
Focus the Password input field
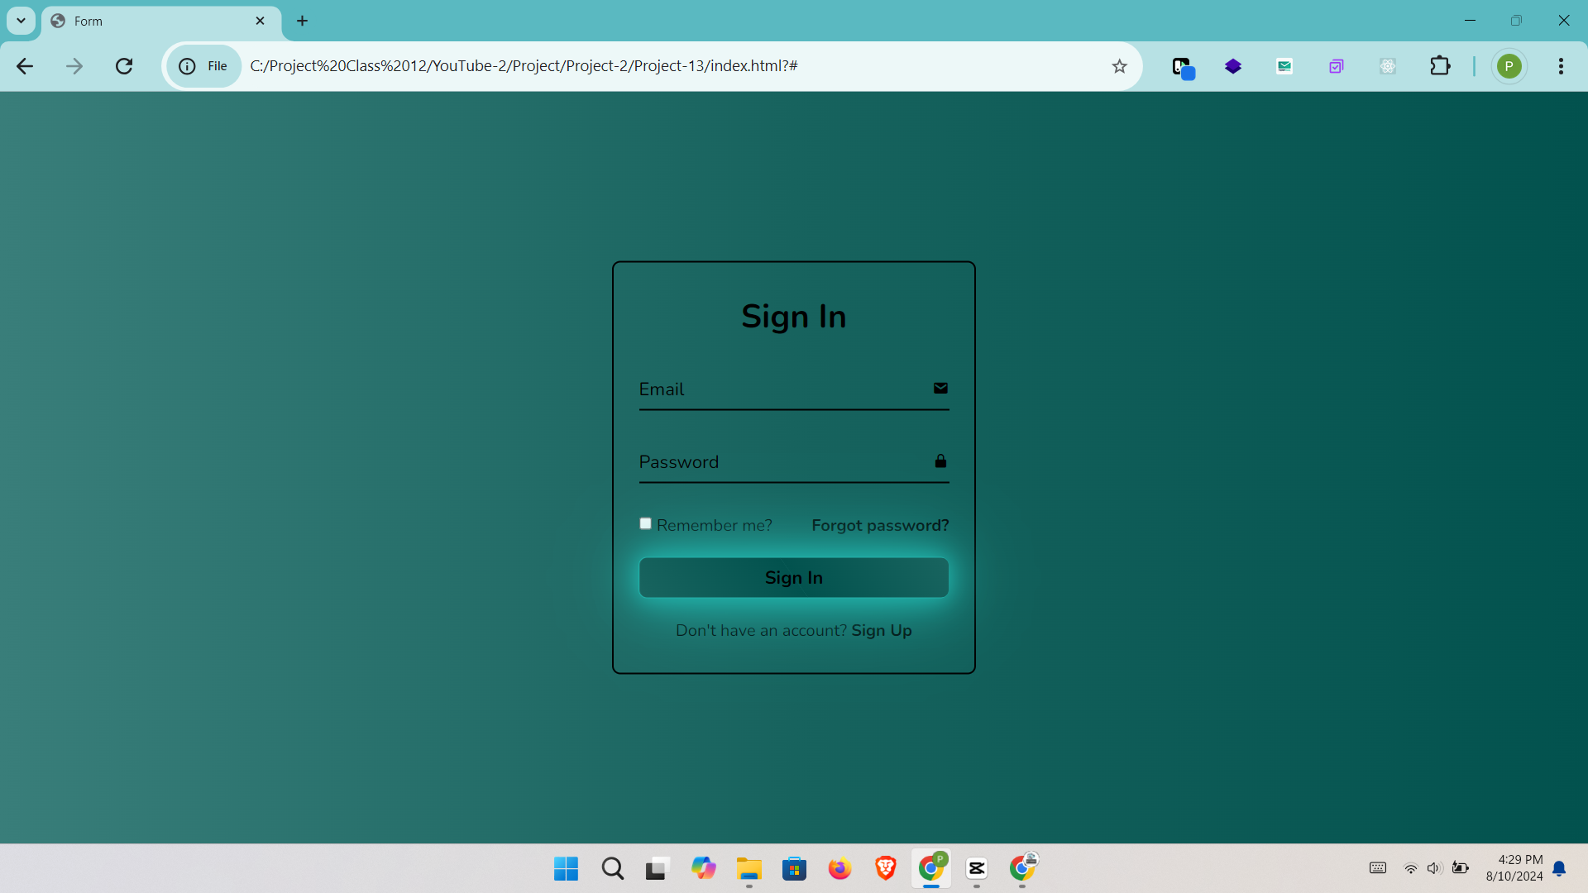pos(777,462)
